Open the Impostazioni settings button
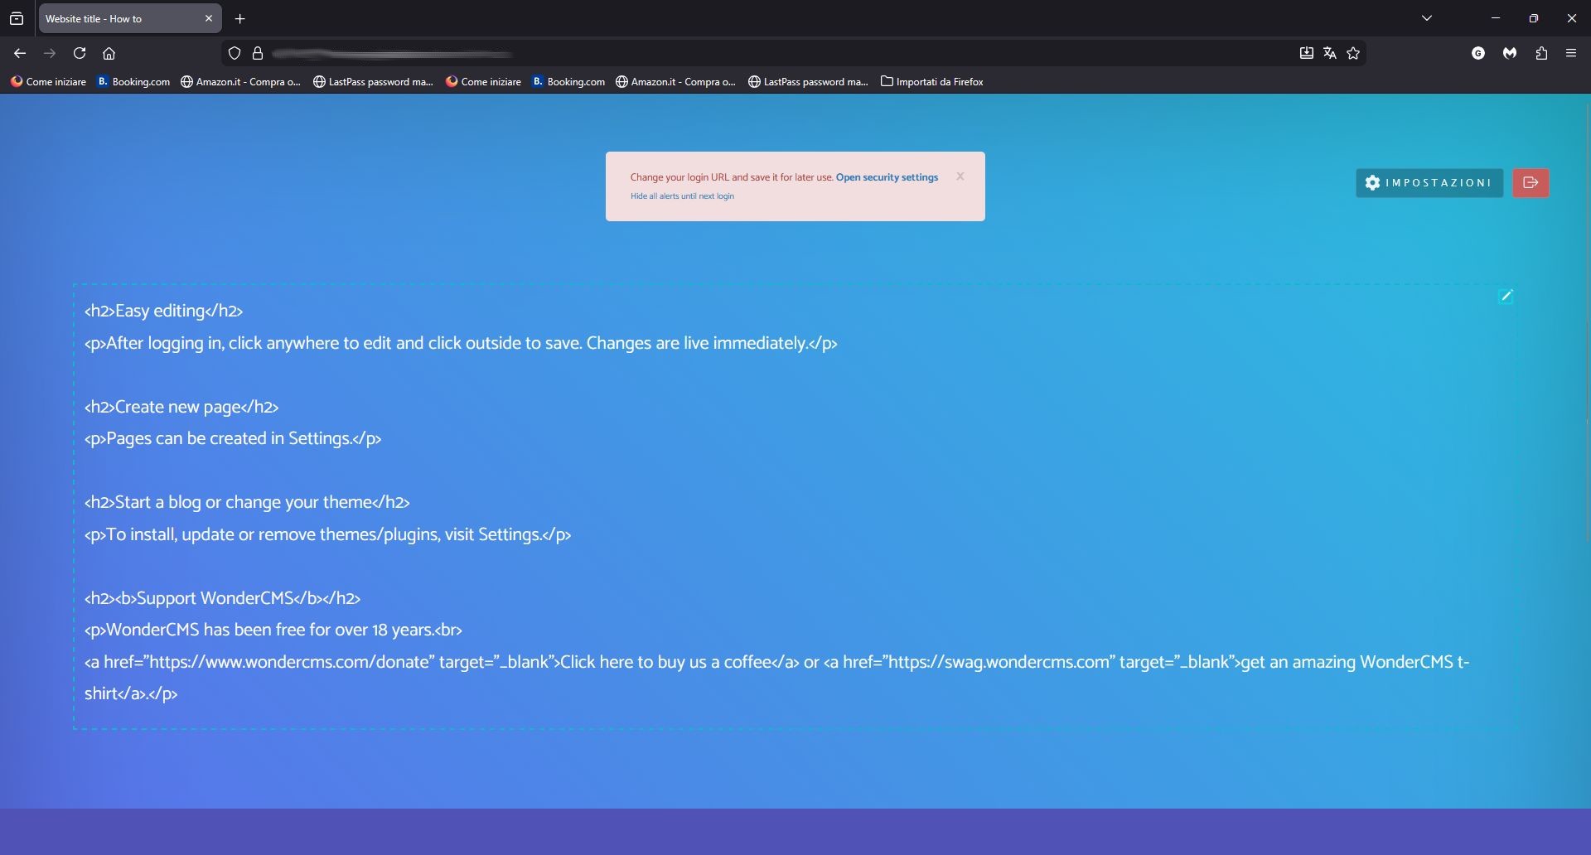This screenshot has width=1591, height=855. (1429, 183)
